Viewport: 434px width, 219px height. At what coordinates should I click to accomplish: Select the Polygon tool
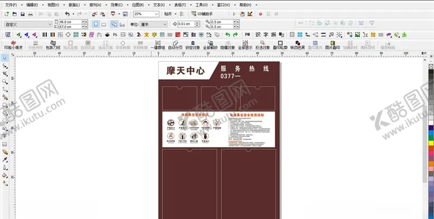coord(4,121)
